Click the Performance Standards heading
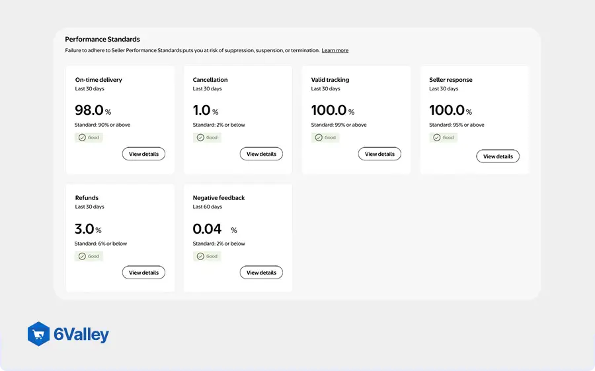This screenshot has height=371, width=595. click(x=102, y=39)
